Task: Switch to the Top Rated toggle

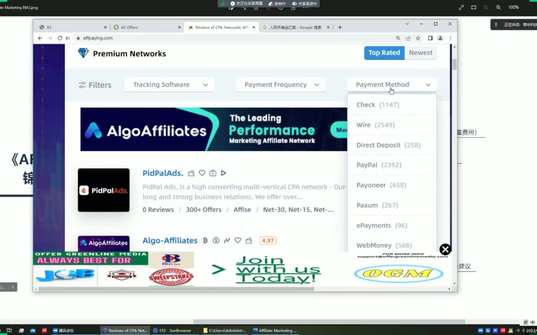Action: click(384, 53)
